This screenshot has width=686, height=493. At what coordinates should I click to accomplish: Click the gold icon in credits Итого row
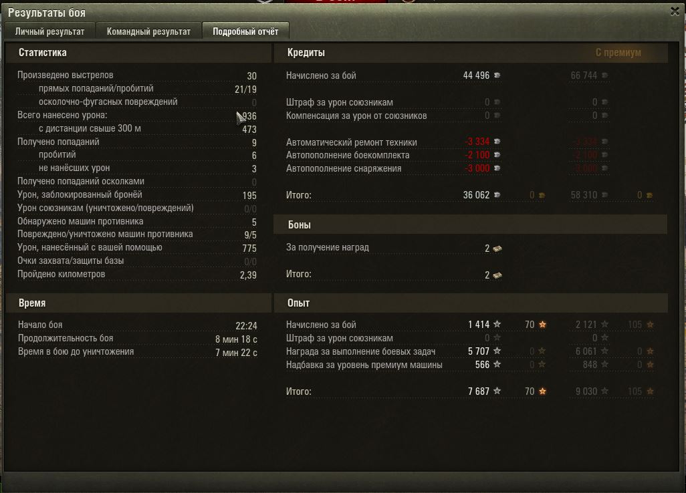542,195
